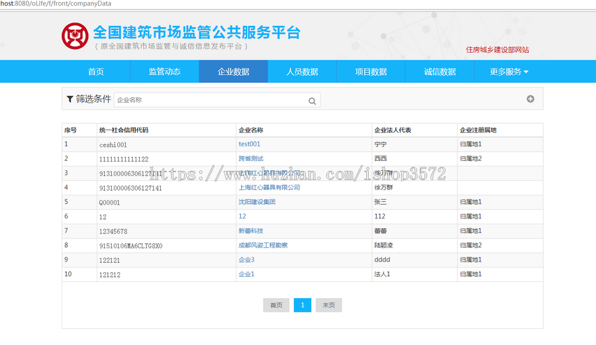596x345 pixels.
Task: Open 人员数据 navigation tab
Action: tap(302, 72)
